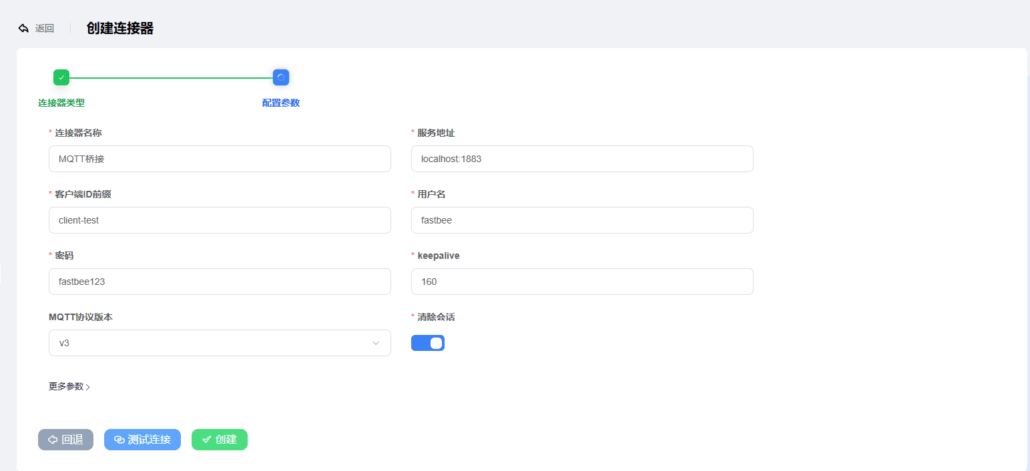Click the MQTT协议版本 label text
Screen dimensions: 1030x471
click(81, 317)
